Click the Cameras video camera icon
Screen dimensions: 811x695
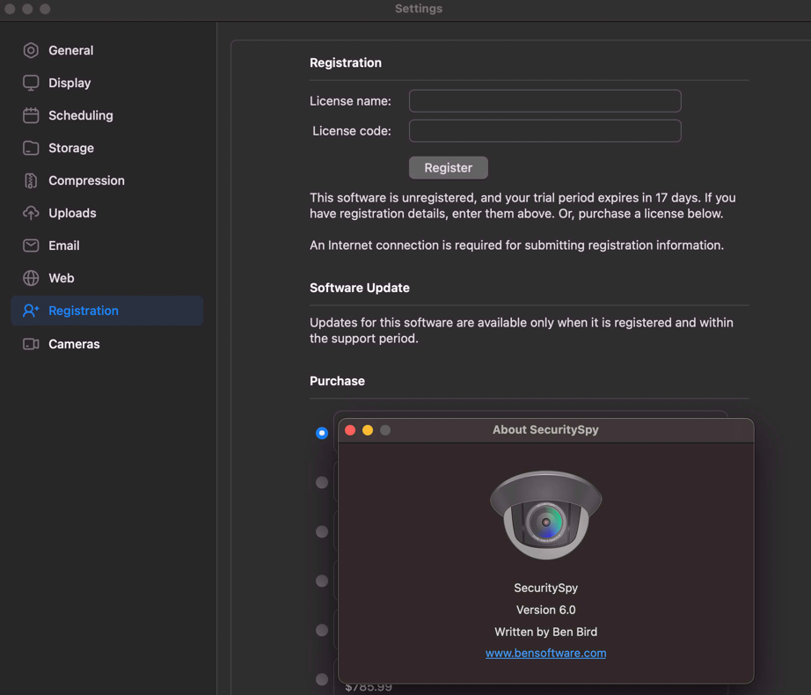point(31,344)
